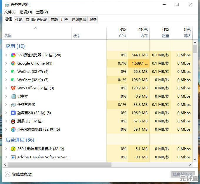Expand the 融媒宝2.0 process group
Screen dimensions: 200x184
click(x=6, y=113)
